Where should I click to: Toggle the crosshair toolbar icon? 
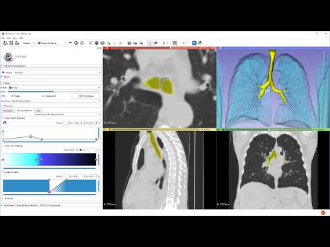click(x=184, y=43)
